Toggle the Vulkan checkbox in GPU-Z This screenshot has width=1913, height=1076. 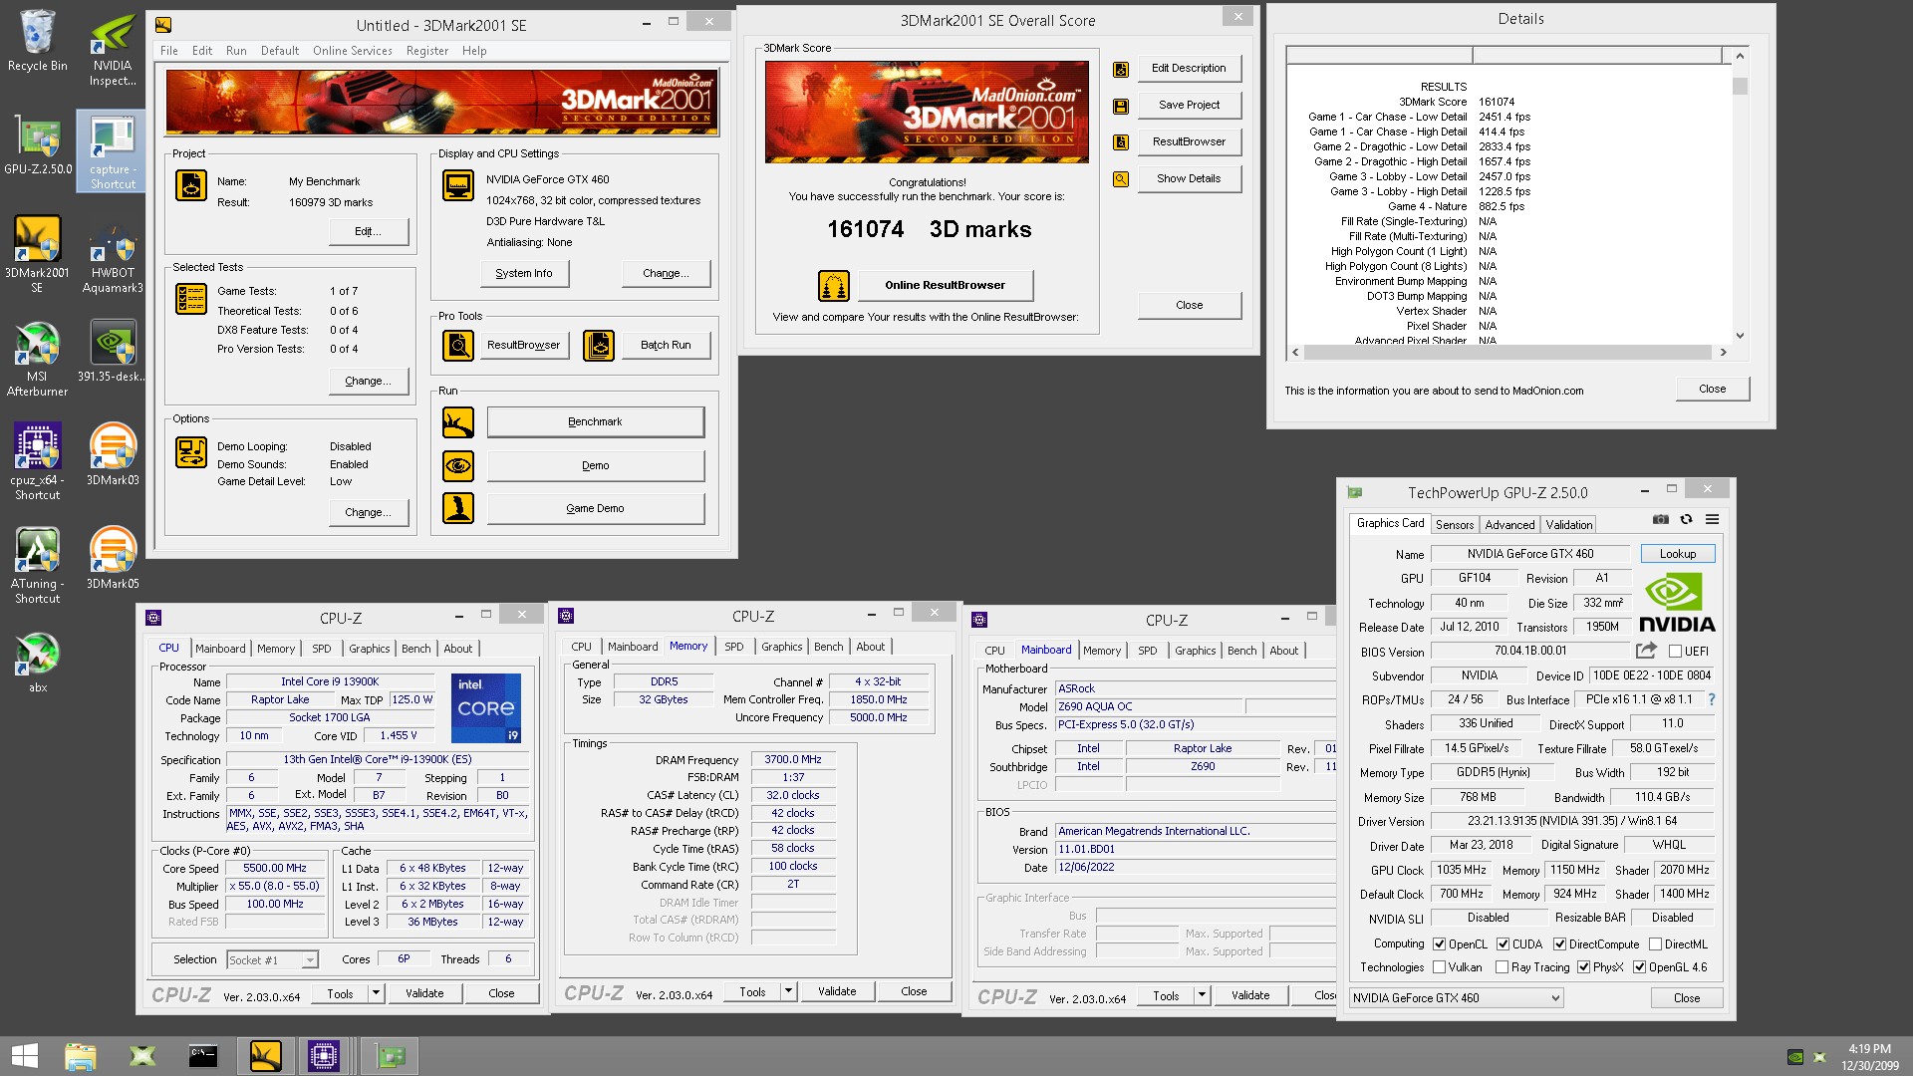tap(1439, 967)
